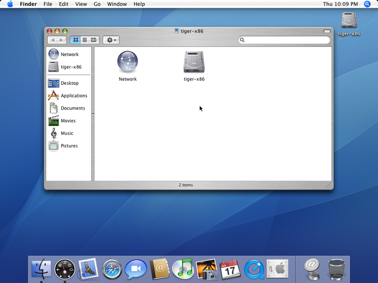Open iTunes from the Dock

coord(183,269)
